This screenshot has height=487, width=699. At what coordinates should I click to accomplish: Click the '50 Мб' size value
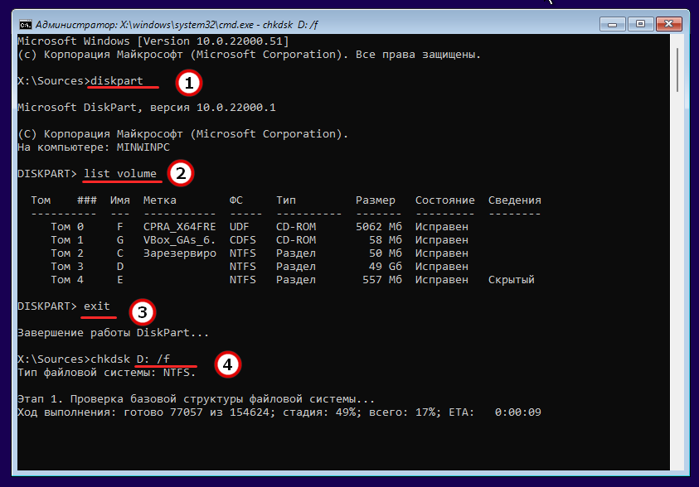(x=386, y=253)
